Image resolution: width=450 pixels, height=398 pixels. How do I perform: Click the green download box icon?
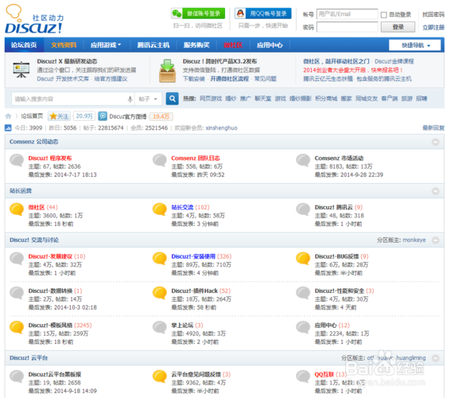167,71
